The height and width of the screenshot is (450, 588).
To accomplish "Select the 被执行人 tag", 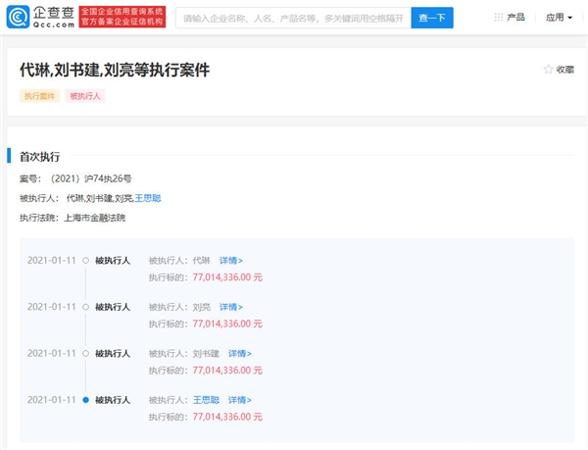I will point(85,96).
